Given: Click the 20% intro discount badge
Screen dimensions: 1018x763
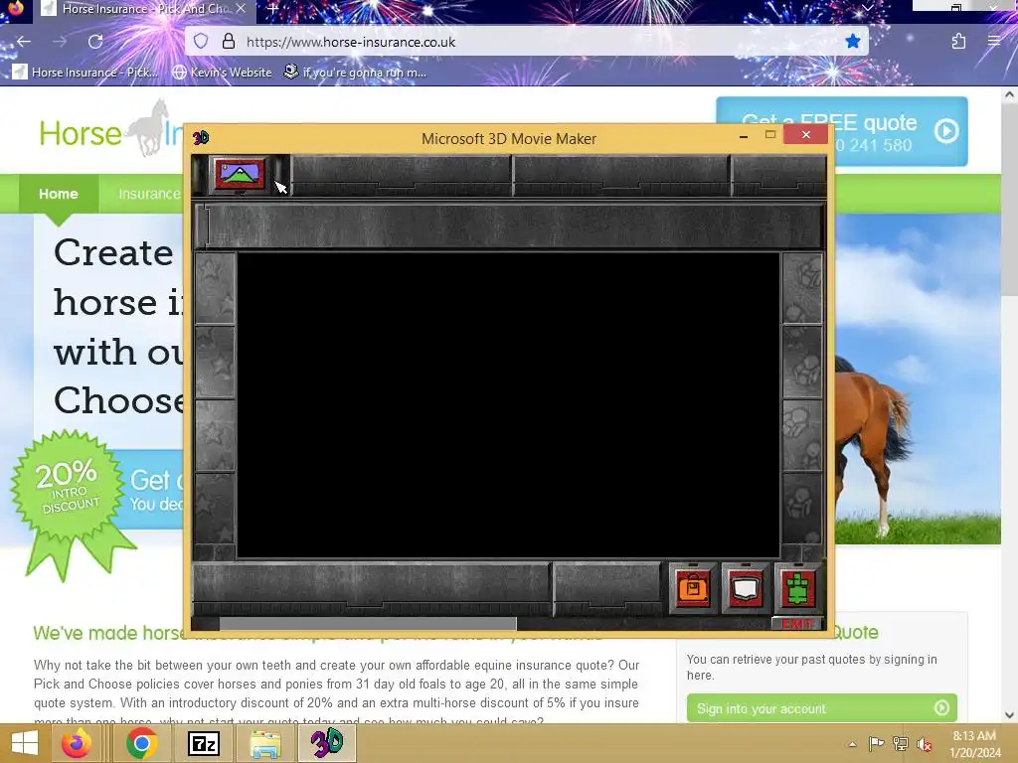Looking at the screenshot, I should [69, 490].
